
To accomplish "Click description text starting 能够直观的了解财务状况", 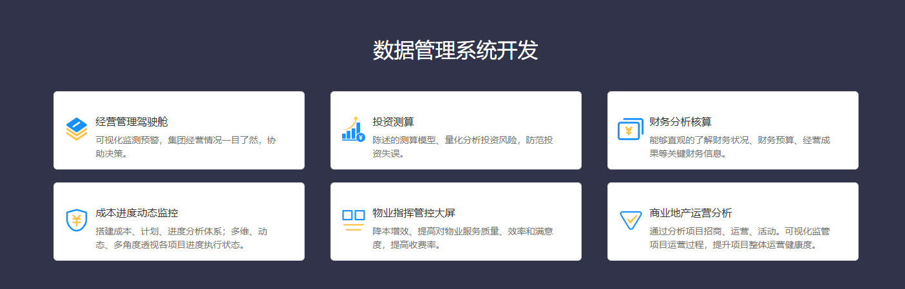I will (x=739, y=146).
